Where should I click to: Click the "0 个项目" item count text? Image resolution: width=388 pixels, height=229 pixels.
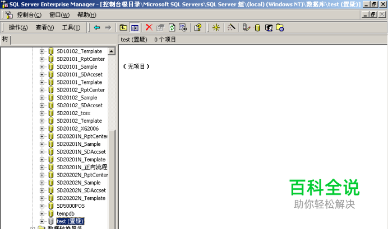coord(165,40)
